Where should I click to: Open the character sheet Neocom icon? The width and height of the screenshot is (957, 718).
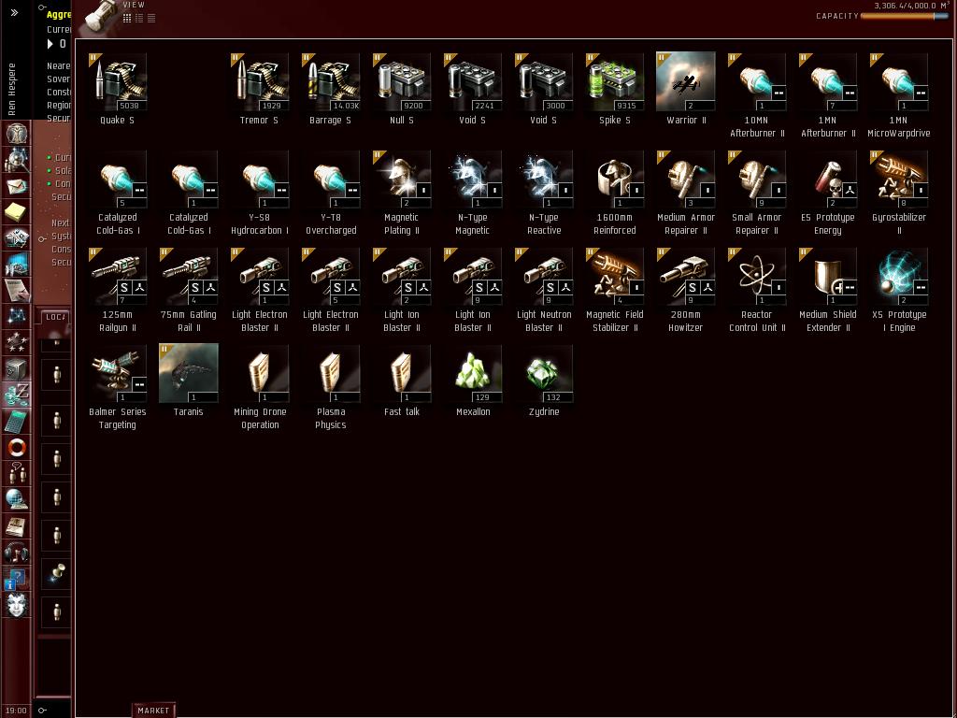(x=17, y=134)
